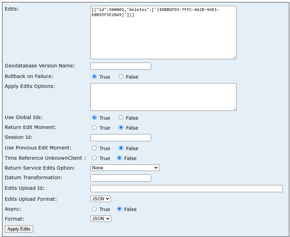Viewport: 290px width, 237px height.
Task: Choose False for Async
Action: click(121, 209)
